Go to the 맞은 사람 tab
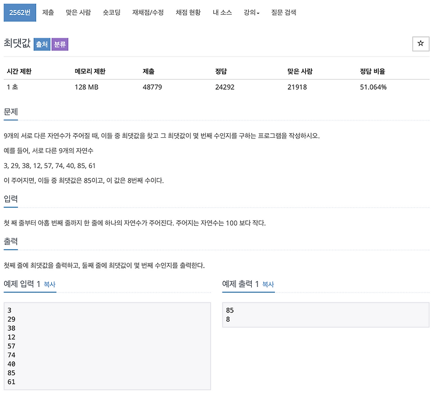The width and height of the screenshot is (437, 395). coord(78,13)
